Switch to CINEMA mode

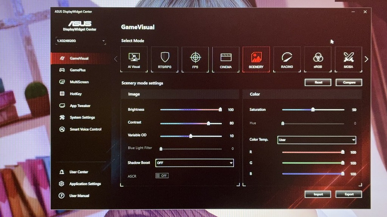(226, 59)
